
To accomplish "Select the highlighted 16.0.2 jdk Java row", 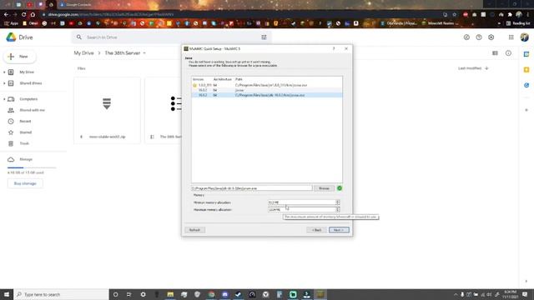I will click(x=267, y=95).
